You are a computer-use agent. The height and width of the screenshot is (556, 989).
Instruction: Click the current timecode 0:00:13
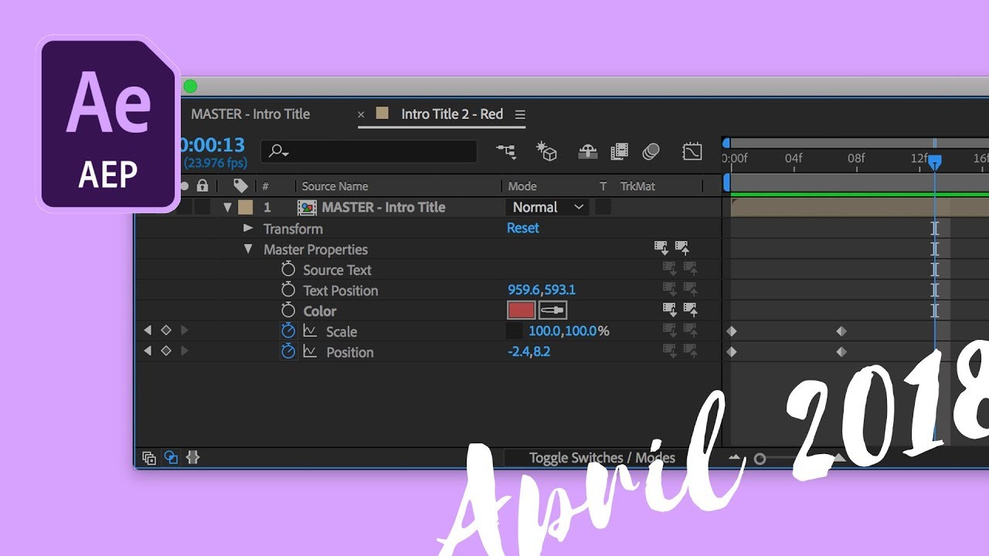(212, 144)
